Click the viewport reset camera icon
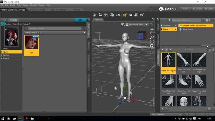The image size is (215, 121). coord(152,46)
